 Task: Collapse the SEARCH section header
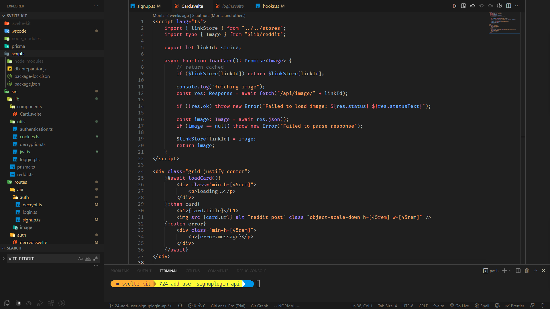(52, 248)
